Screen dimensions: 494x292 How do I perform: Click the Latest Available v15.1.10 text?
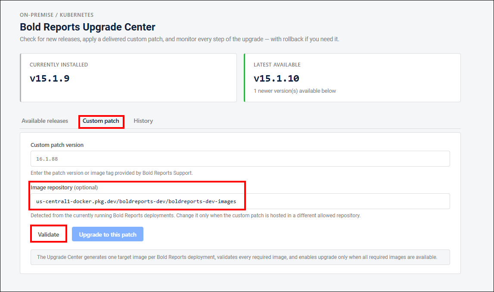pos(277,78)
